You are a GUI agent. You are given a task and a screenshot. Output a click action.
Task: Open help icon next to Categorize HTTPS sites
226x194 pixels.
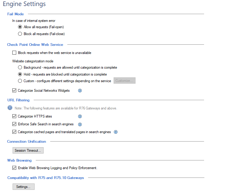point(80,116)
